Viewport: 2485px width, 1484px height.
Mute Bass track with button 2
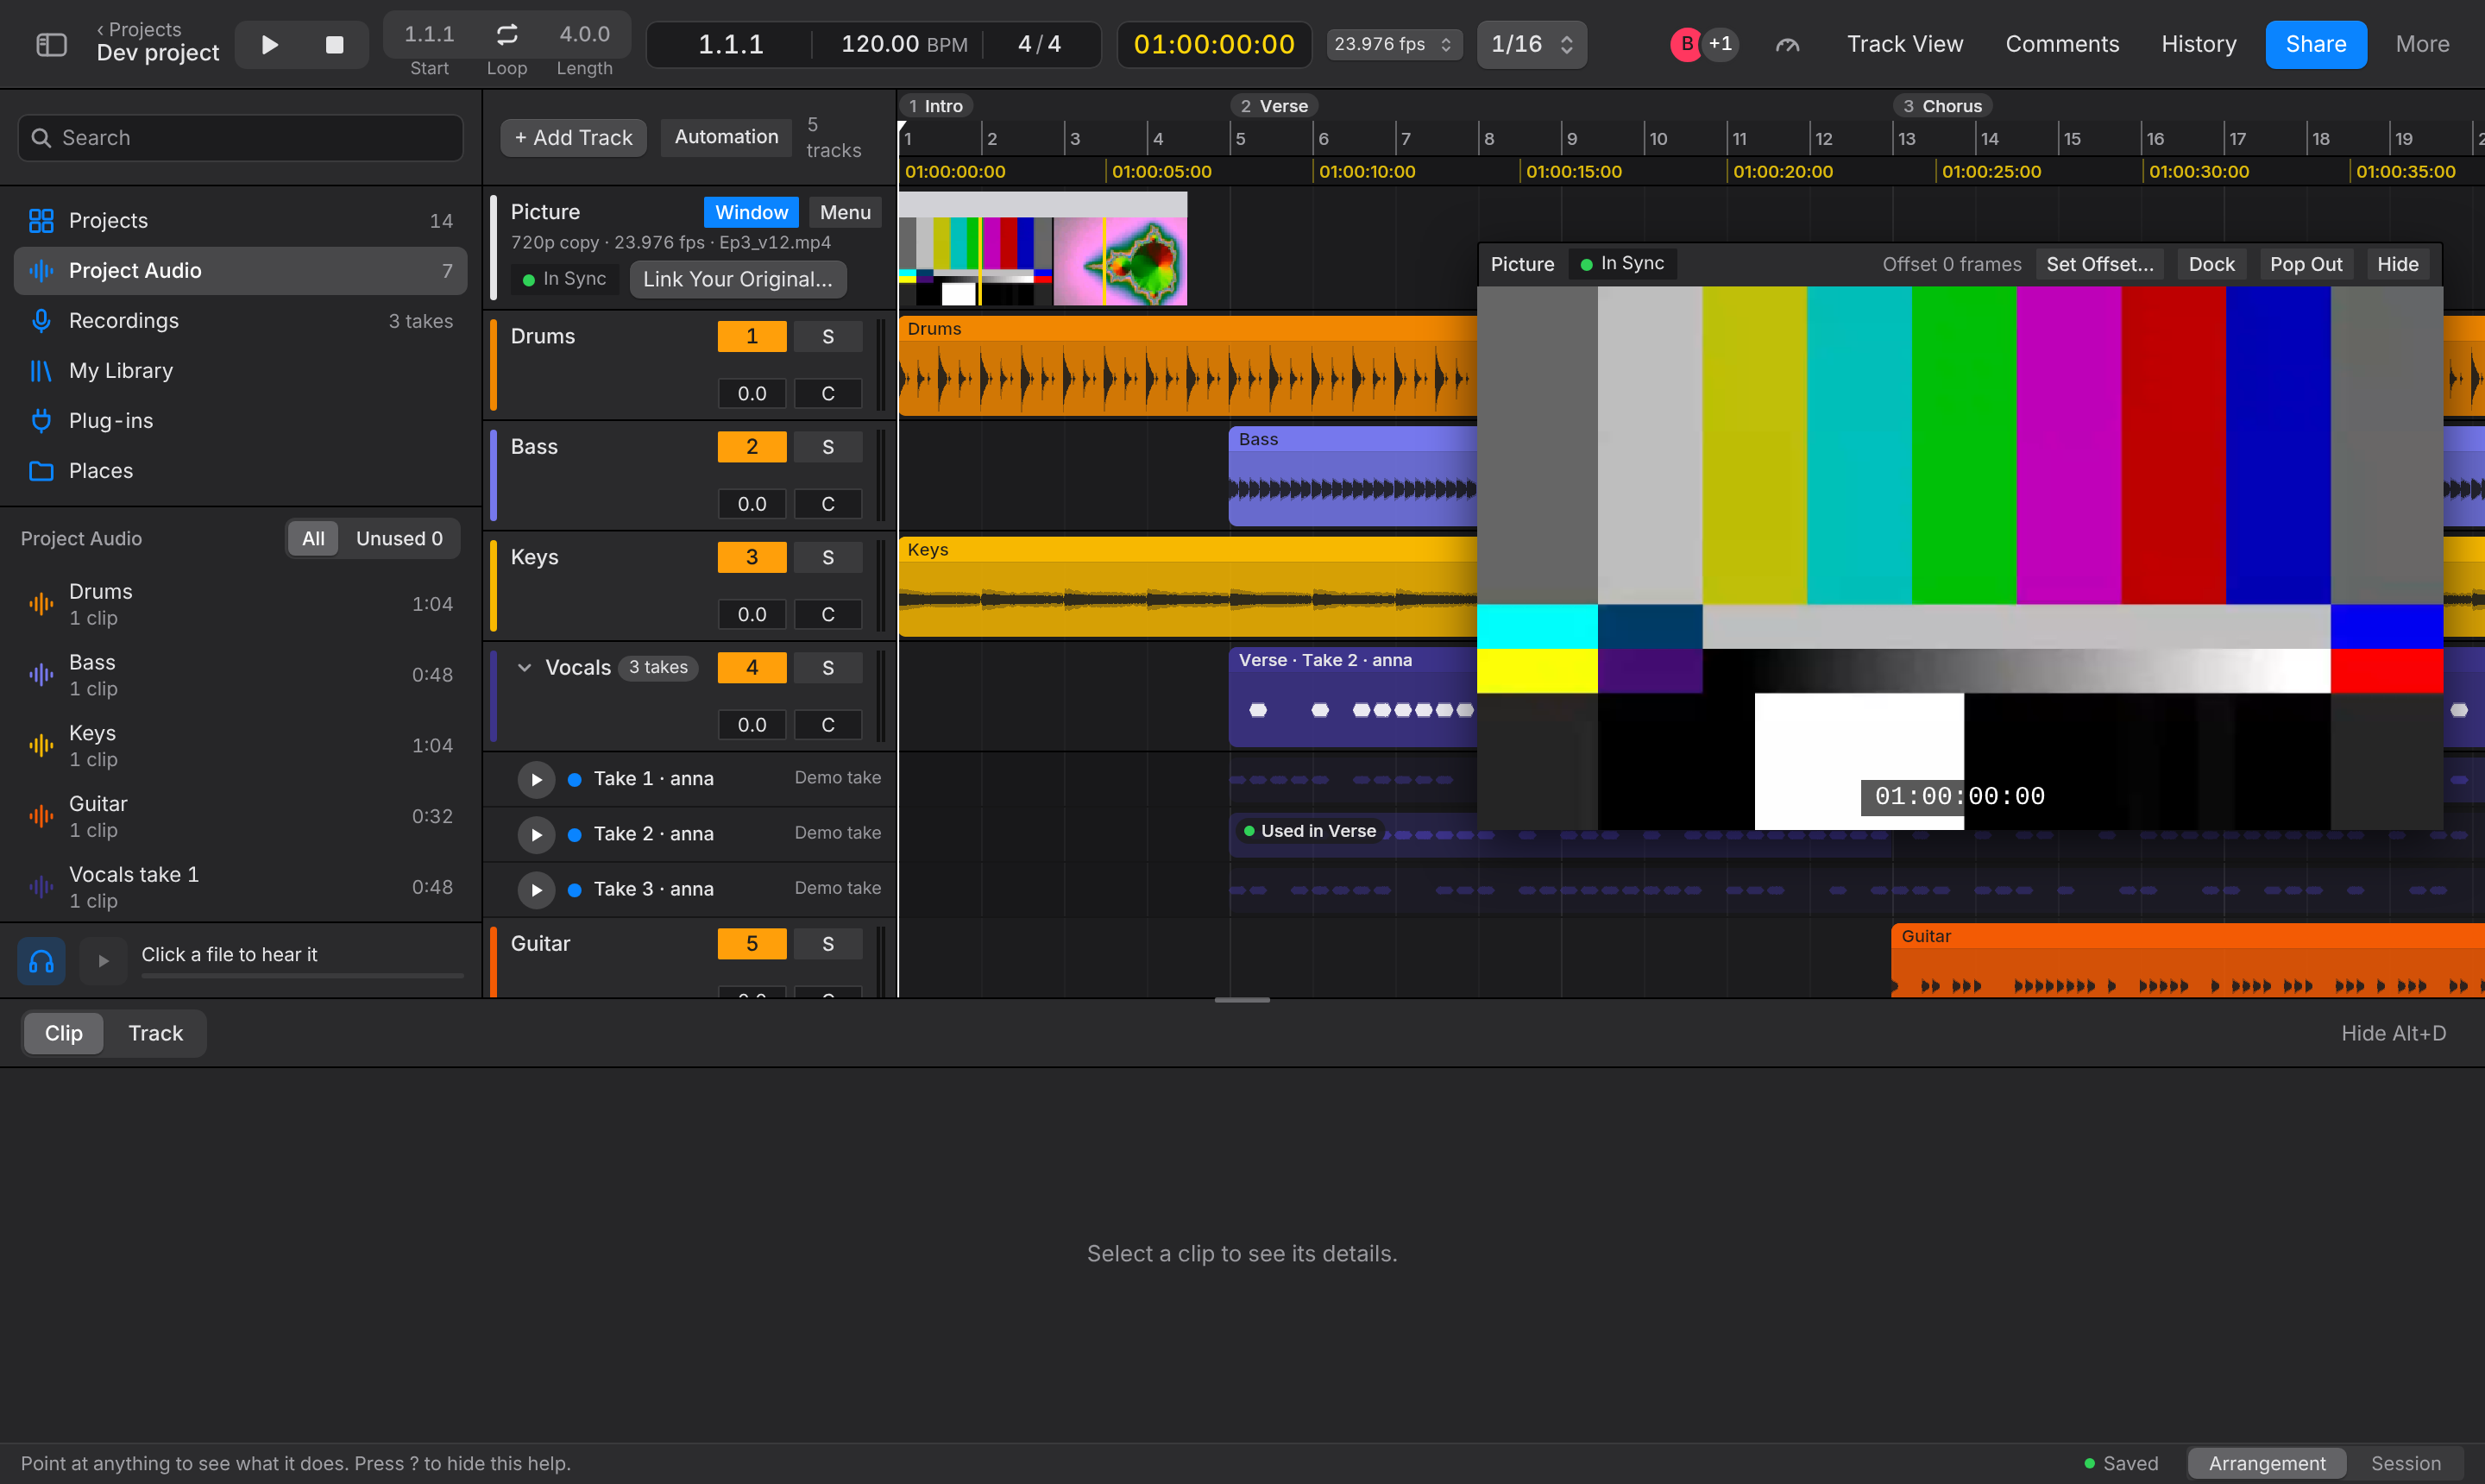(752, 447)
